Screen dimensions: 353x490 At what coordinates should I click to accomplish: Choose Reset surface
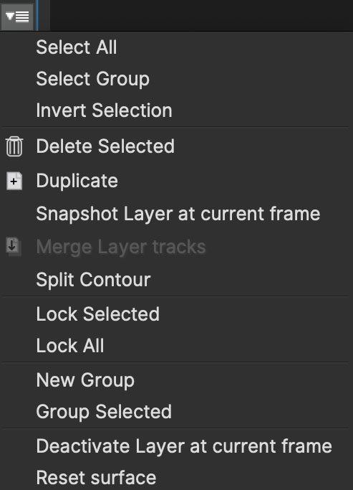tap(96, 478)
